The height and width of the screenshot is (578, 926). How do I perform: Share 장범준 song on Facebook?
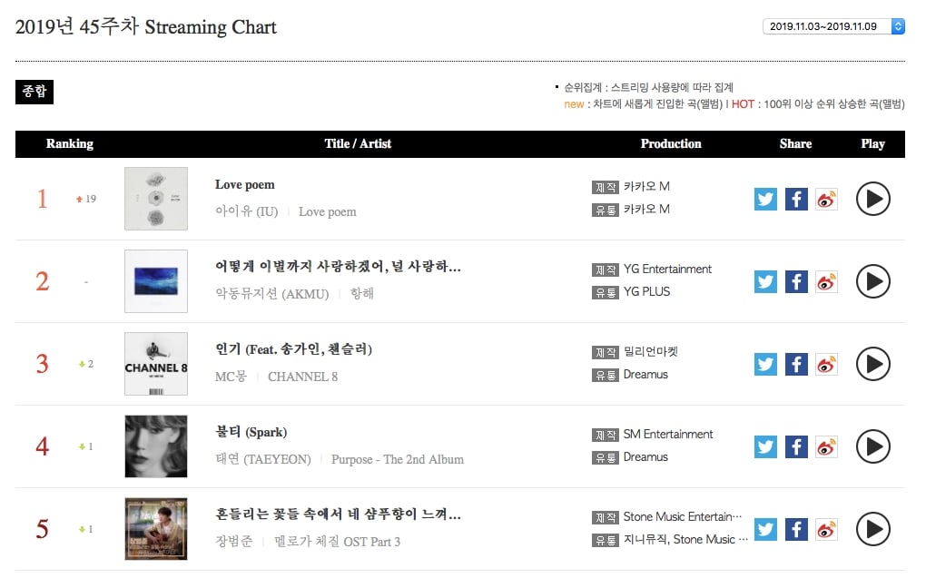[x=796, y=530]
